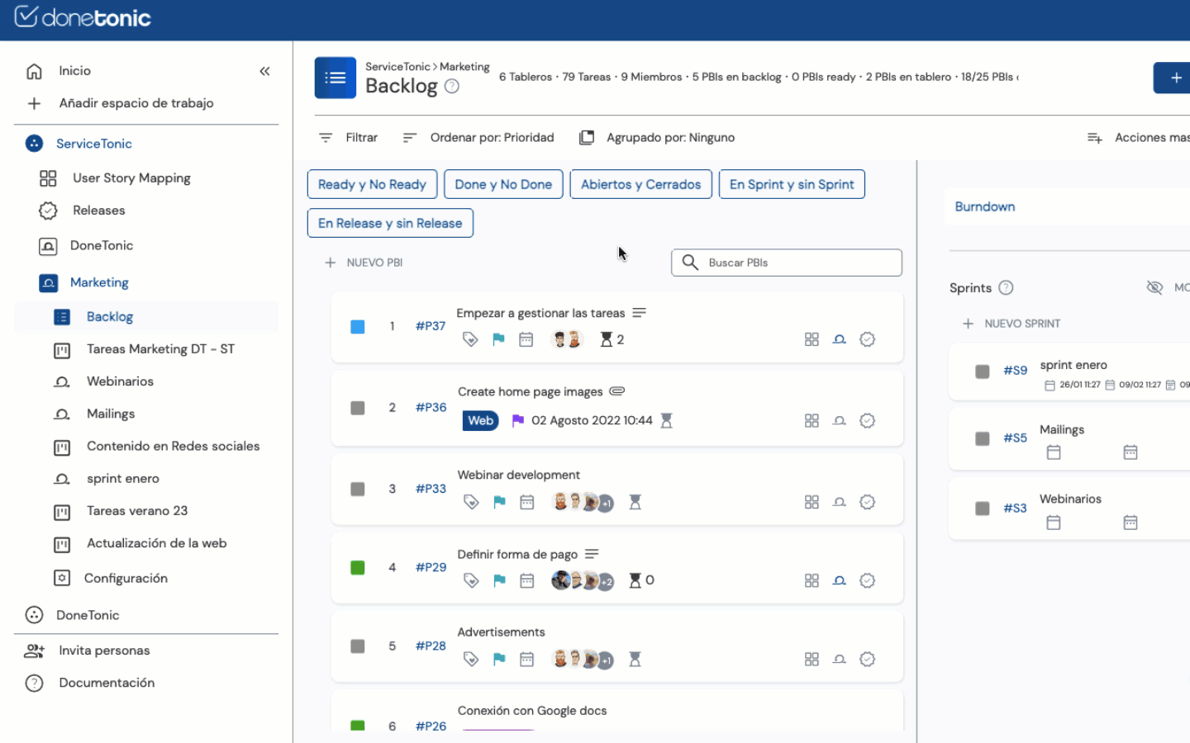
Task: Click the help icon next to Backlog title
Action: click(x=452, y=86)
